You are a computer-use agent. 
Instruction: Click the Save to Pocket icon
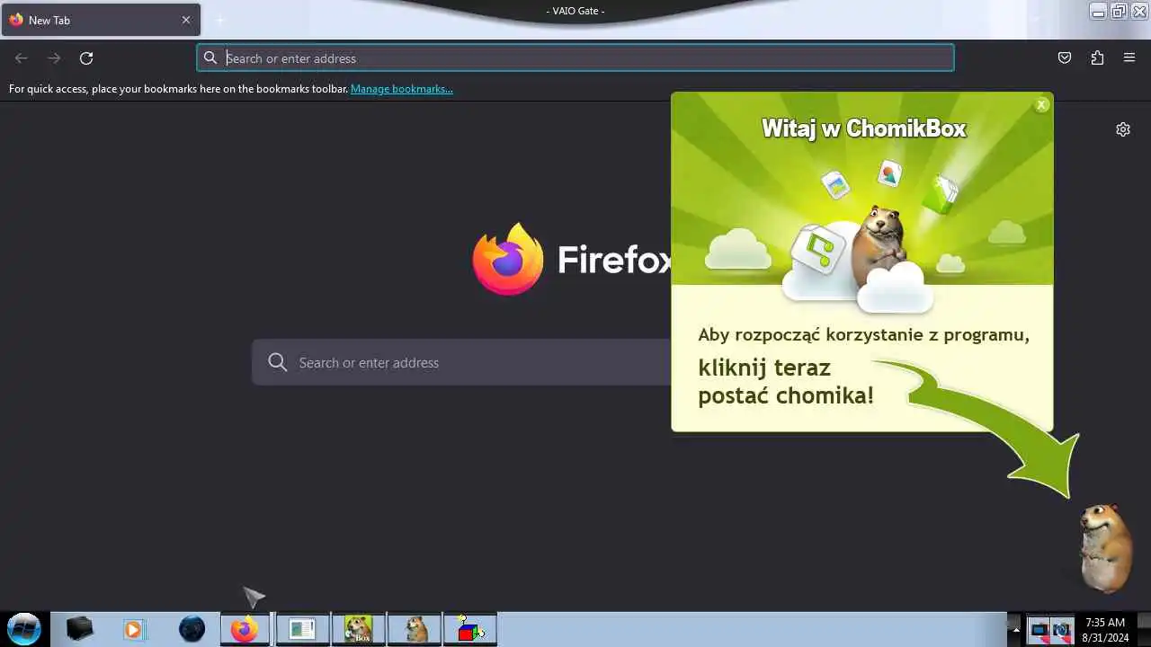coord(1065,58)
